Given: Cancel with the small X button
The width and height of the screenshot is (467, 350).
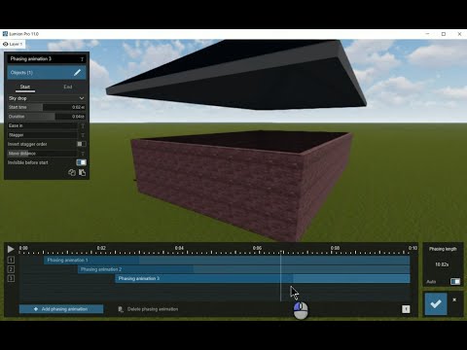Looking at the screenshot, I should pyautogui.click(x=454, y=299).
